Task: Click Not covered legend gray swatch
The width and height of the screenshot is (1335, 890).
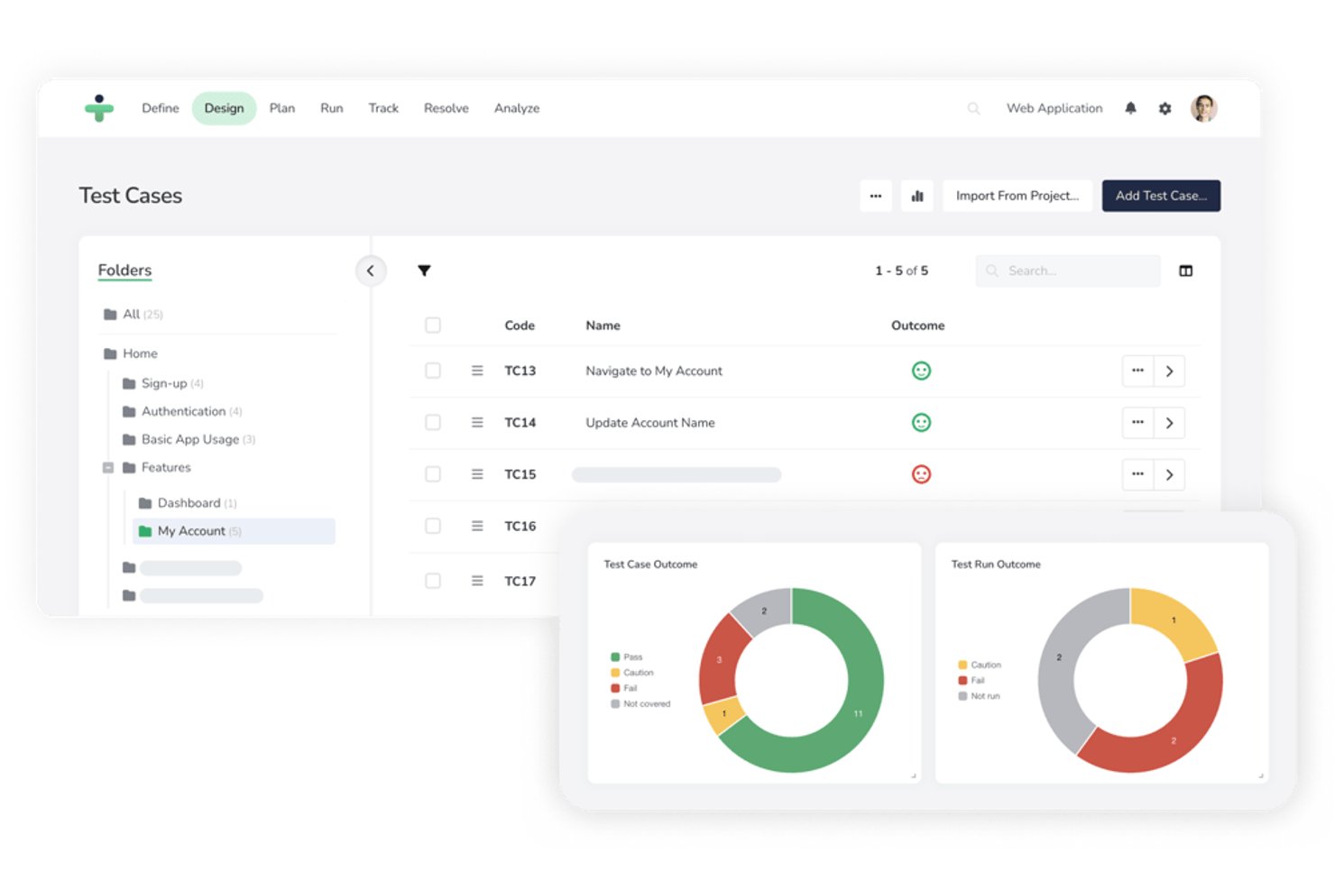Action: [x=615, y=704]
